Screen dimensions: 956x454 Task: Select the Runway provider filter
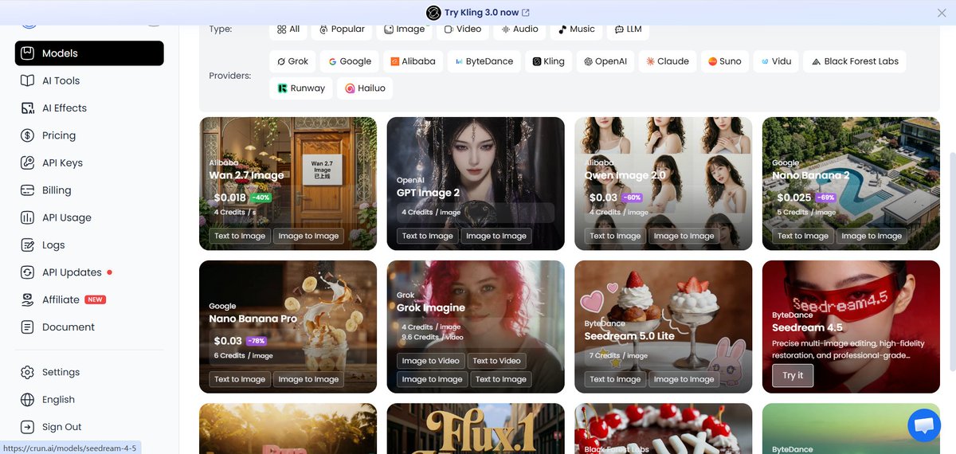(x=301, y=88)
